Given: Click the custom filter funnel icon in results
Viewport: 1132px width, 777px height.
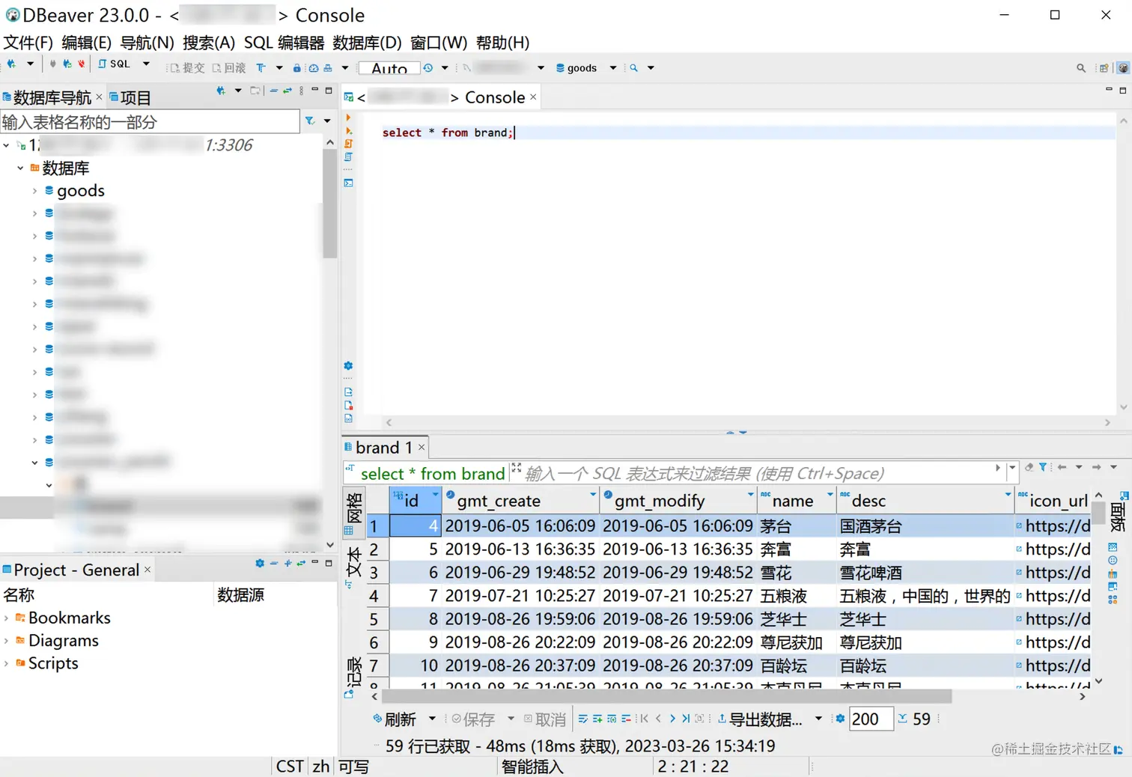Looking at the screenshot, I should pyautogui.click(x=1043, y=467).
